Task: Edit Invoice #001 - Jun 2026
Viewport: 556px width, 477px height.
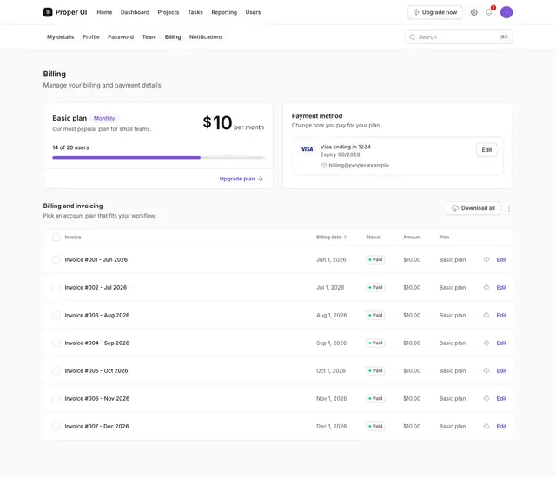Action: (x=501, y=259)
